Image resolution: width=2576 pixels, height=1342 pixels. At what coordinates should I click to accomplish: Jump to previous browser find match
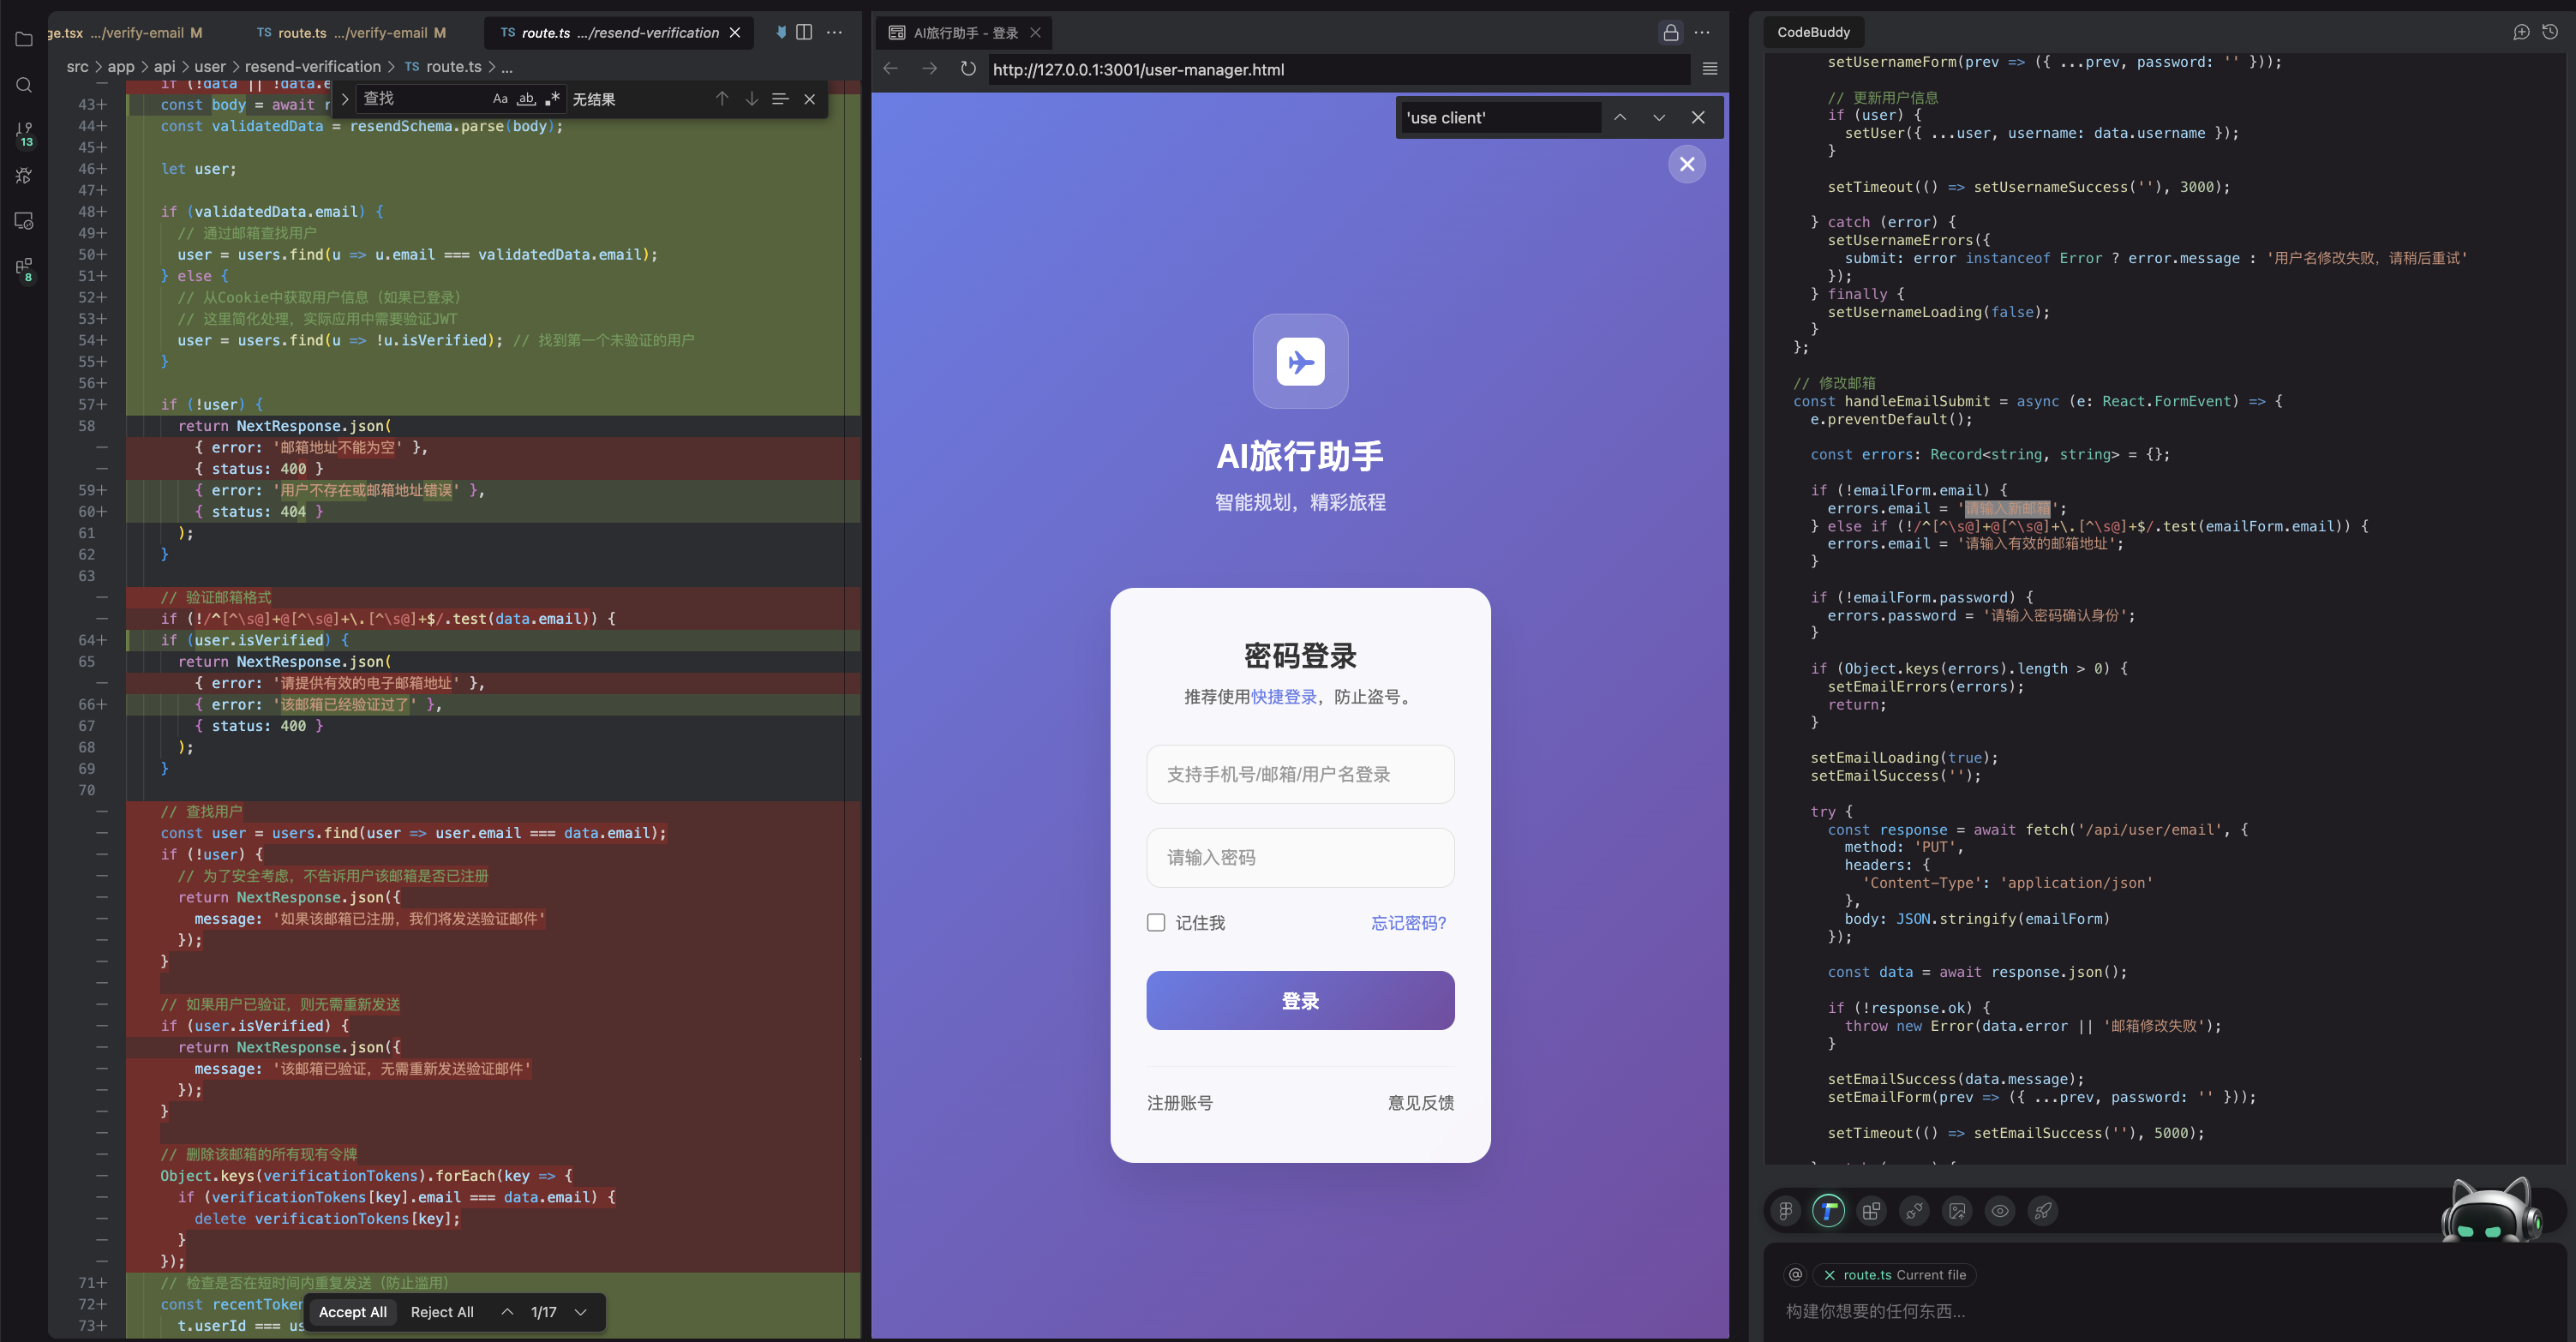pyautogui.click(x=1620, y=118)
